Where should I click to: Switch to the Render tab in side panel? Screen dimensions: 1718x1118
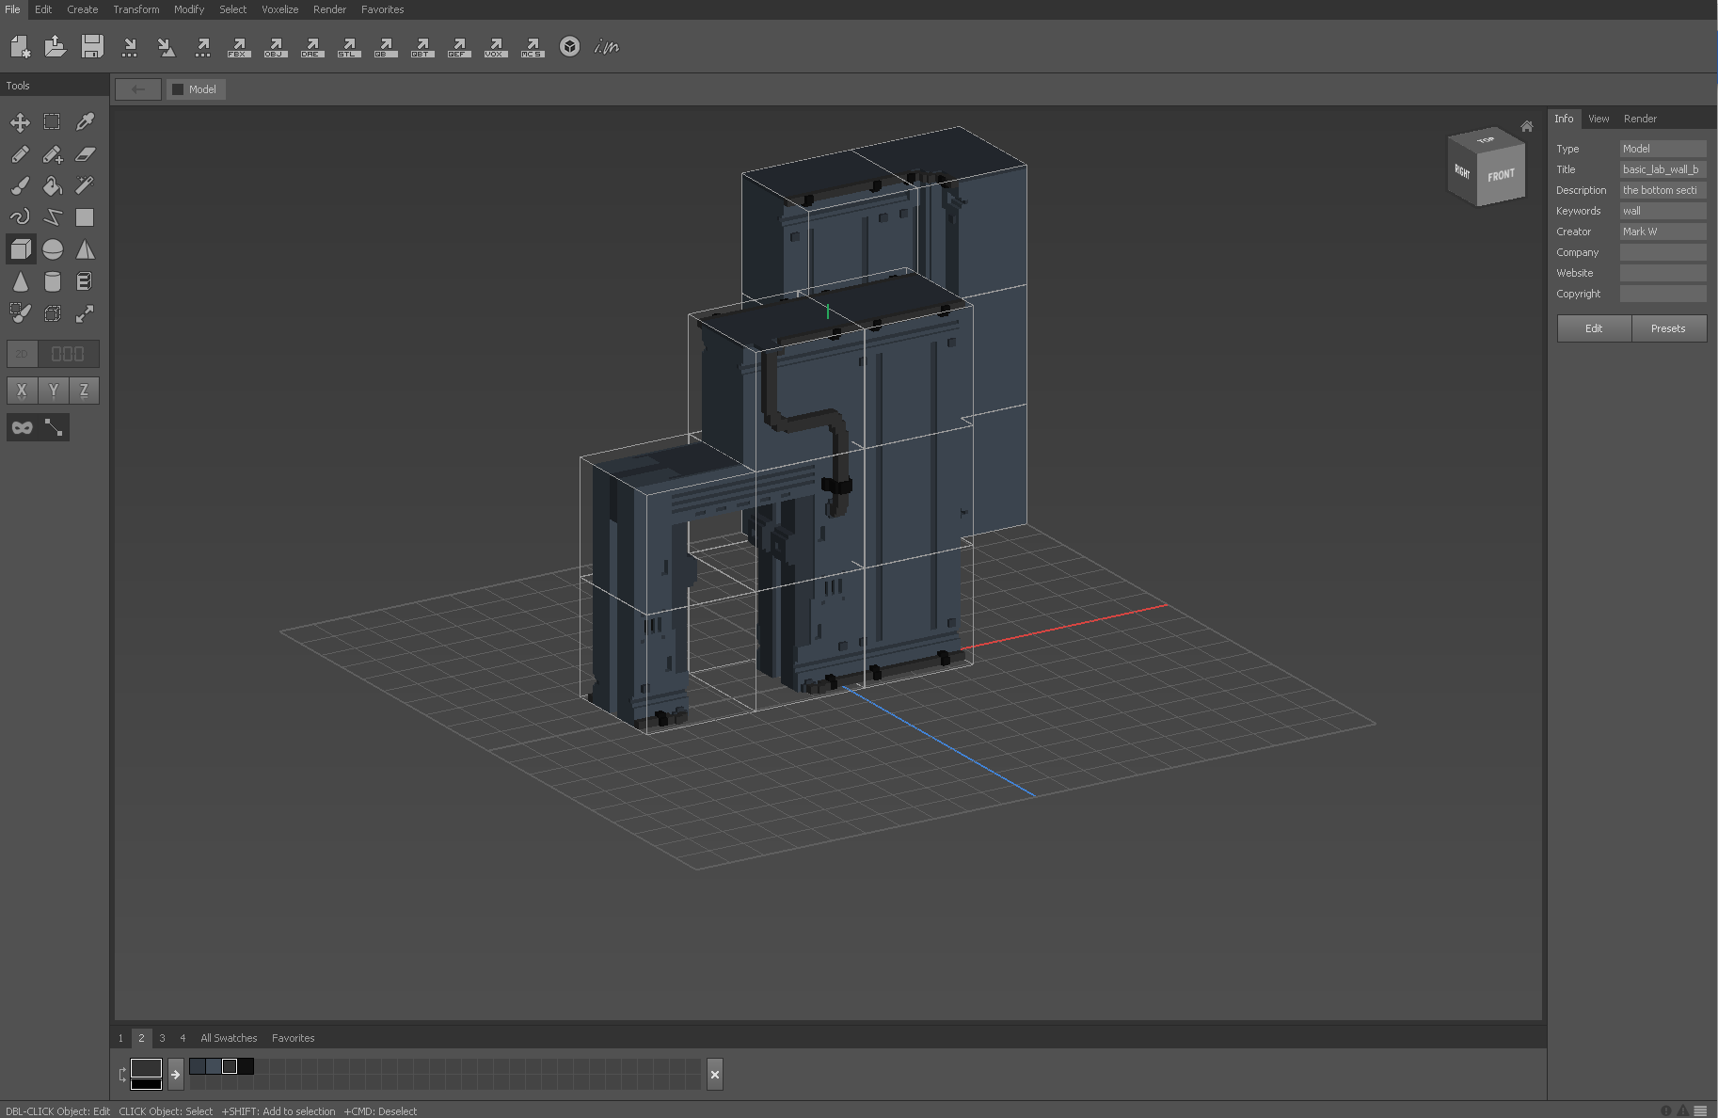click(x=1640, y=119)
